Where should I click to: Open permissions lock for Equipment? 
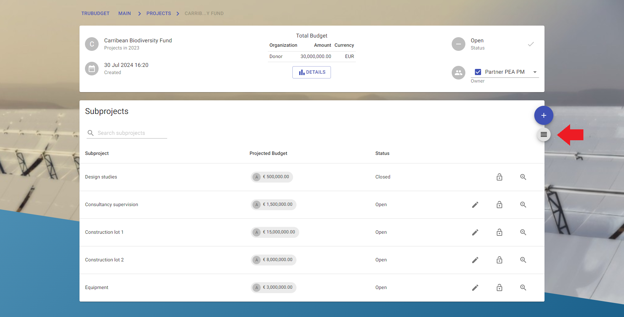coord(499,288)
